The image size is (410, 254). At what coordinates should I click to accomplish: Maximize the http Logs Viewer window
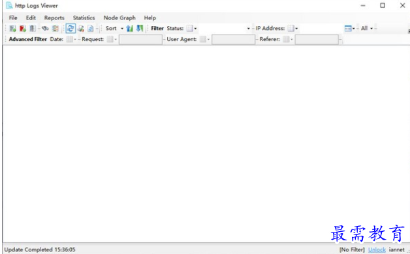tap(383, 5)
